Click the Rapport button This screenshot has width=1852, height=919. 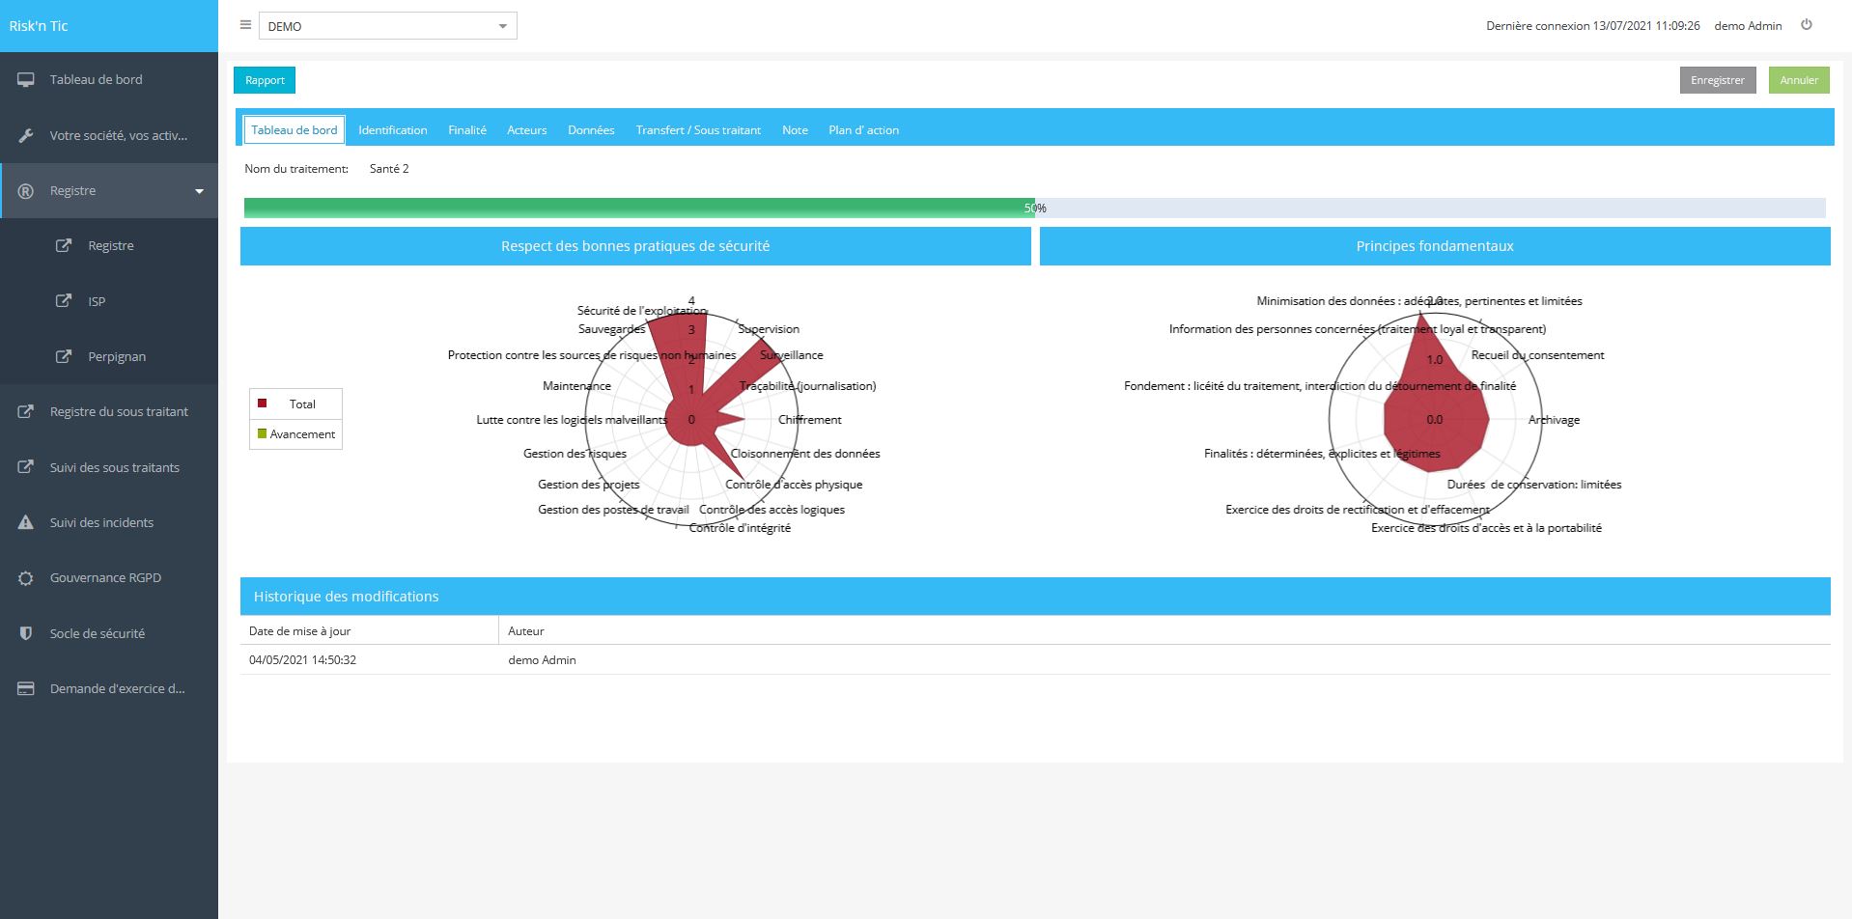[265, 80]
